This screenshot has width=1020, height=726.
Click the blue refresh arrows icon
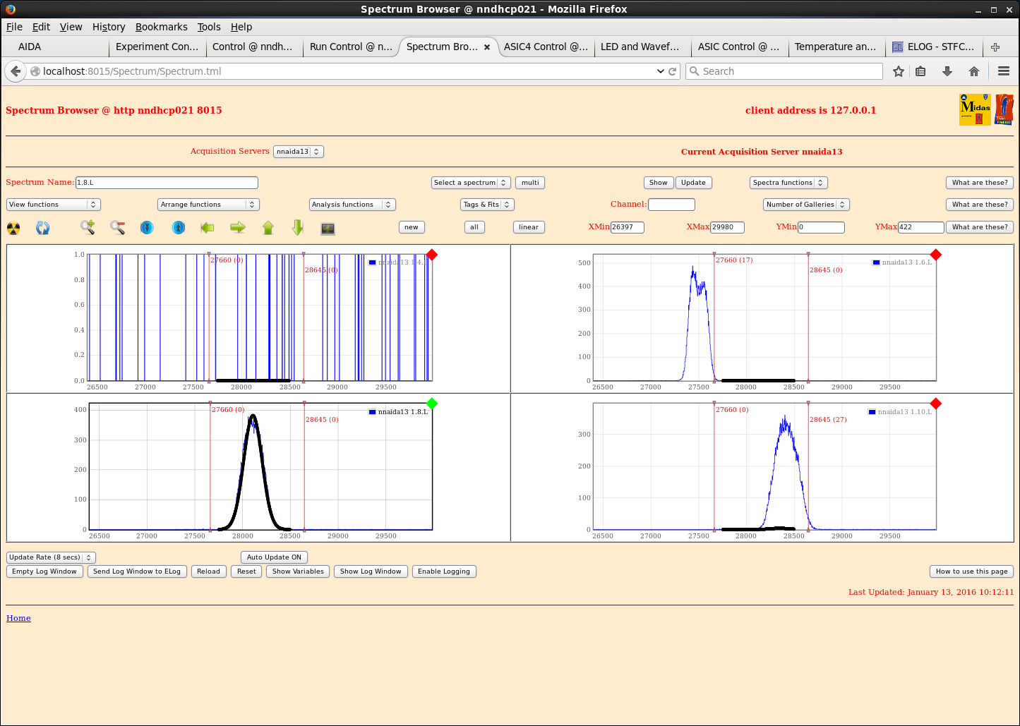pos(43,228)
